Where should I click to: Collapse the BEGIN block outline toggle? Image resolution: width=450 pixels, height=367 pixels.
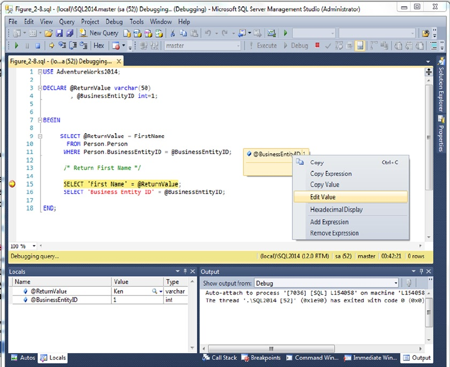40,120
